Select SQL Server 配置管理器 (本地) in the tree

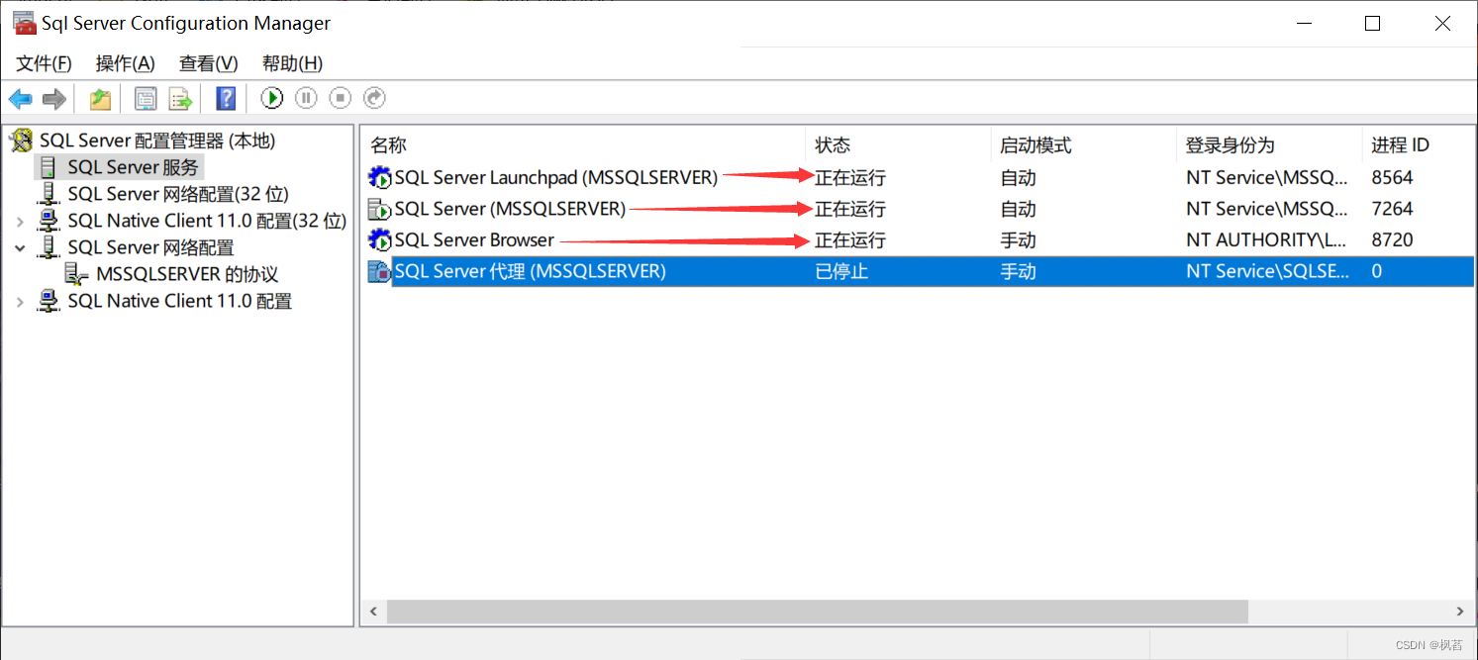click(157, 141)
